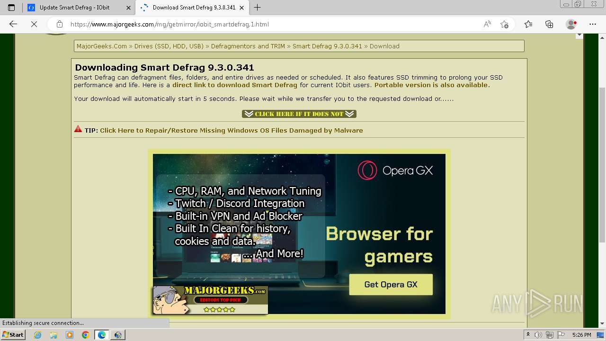Click the Get Opera GX button
This screenshot has width=606, height=341.
tap(391, 285)
